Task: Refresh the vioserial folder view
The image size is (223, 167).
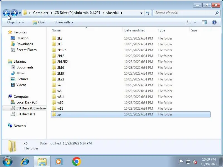Action: pos(148,13)
